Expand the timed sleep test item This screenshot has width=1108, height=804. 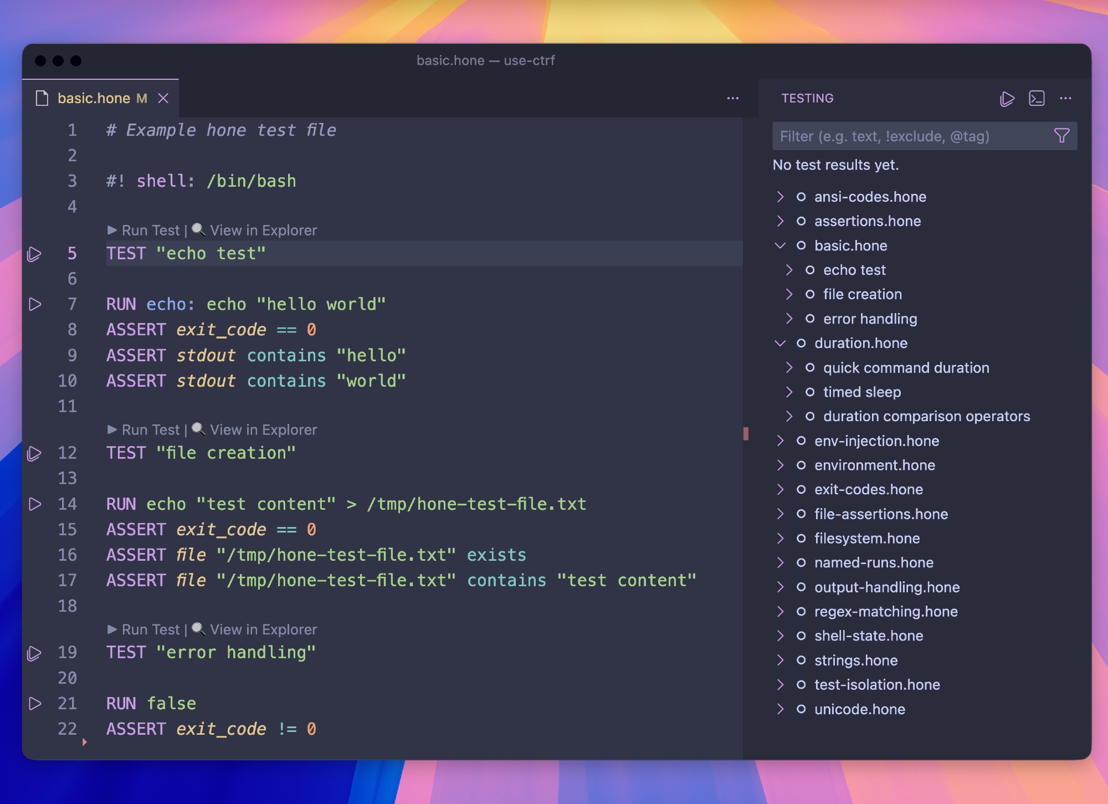(789, 392)
